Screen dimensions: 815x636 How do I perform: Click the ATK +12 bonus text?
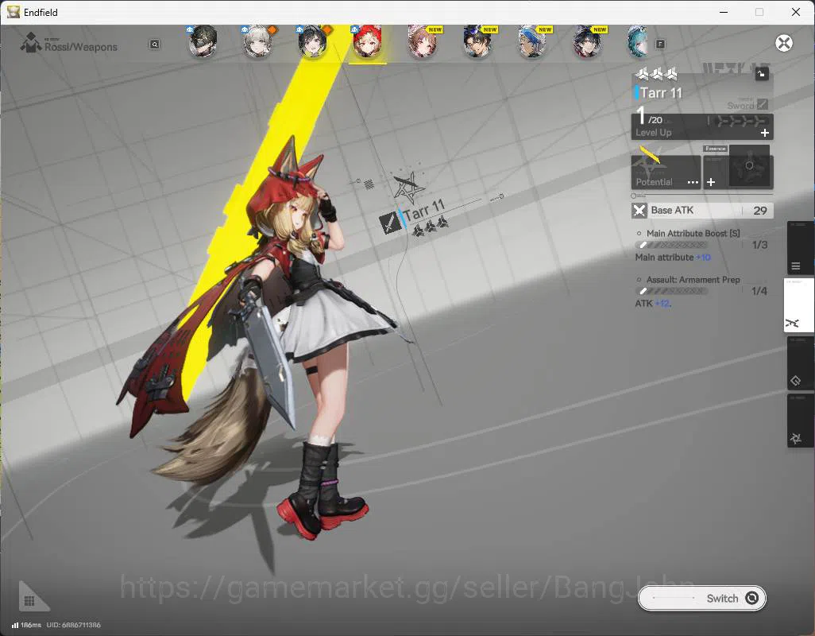click(x=653, y=303)
